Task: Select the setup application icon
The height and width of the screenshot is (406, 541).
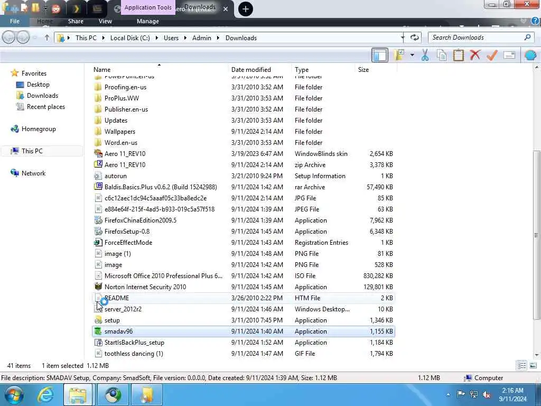Action: tap(98, 320)
